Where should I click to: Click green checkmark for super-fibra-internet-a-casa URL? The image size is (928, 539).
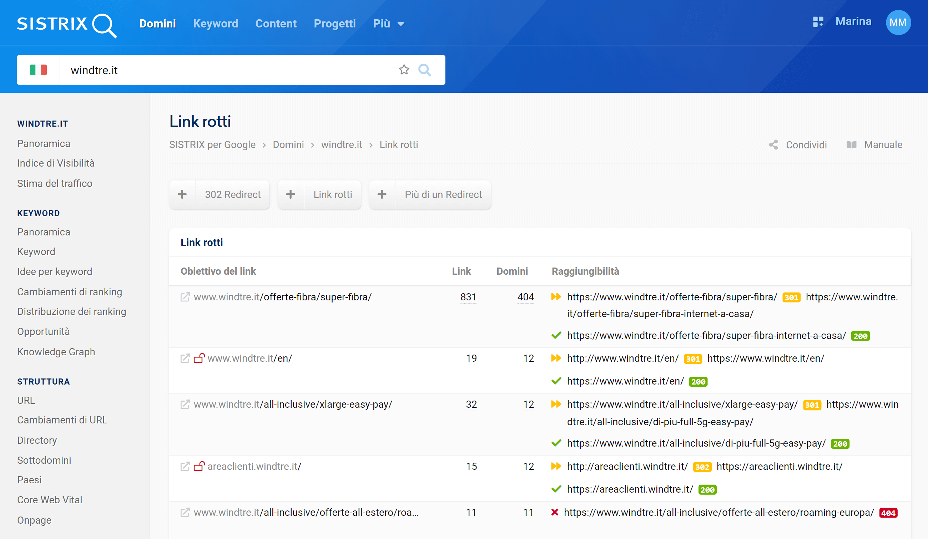556,335
